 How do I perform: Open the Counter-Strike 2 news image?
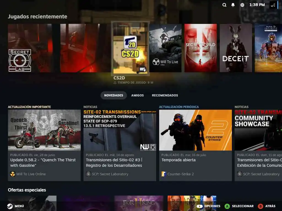(x=196, y=130)
